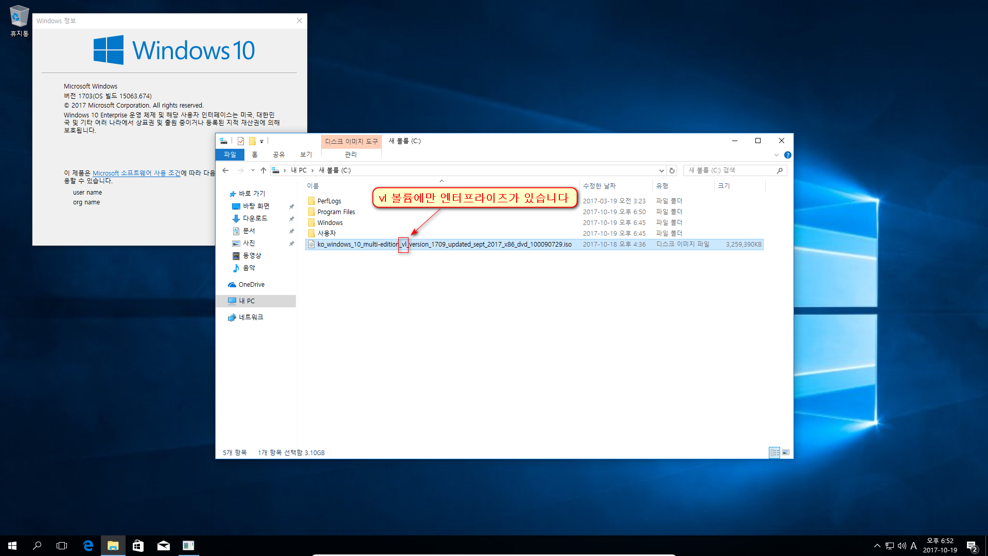Image resolution: width=988 pixels, height=556 pixels.
Task: Open 네트워크 in navigation pane
Action: coord(251,317)
